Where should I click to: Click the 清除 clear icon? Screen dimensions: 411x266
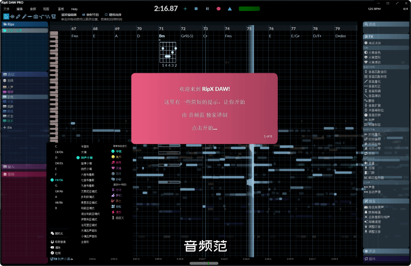click(52, 248)
